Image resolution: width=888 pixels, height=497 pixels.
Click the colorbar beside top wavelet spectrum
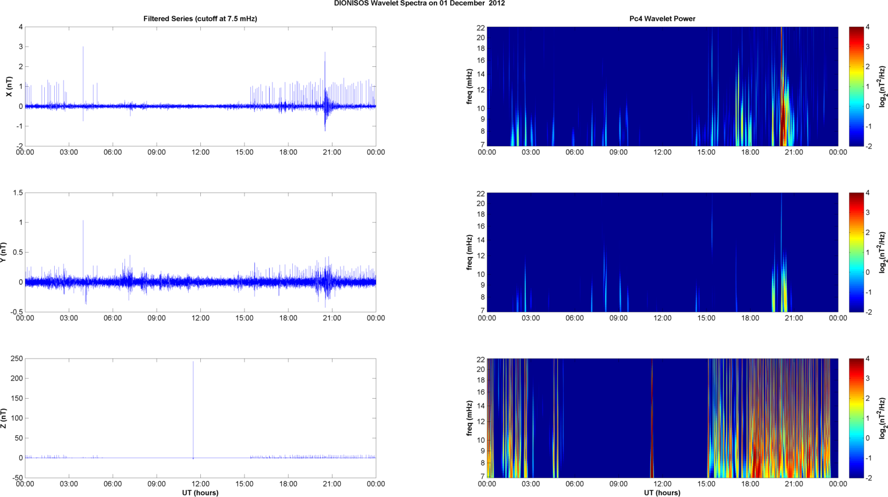click(x=856, y=86)
